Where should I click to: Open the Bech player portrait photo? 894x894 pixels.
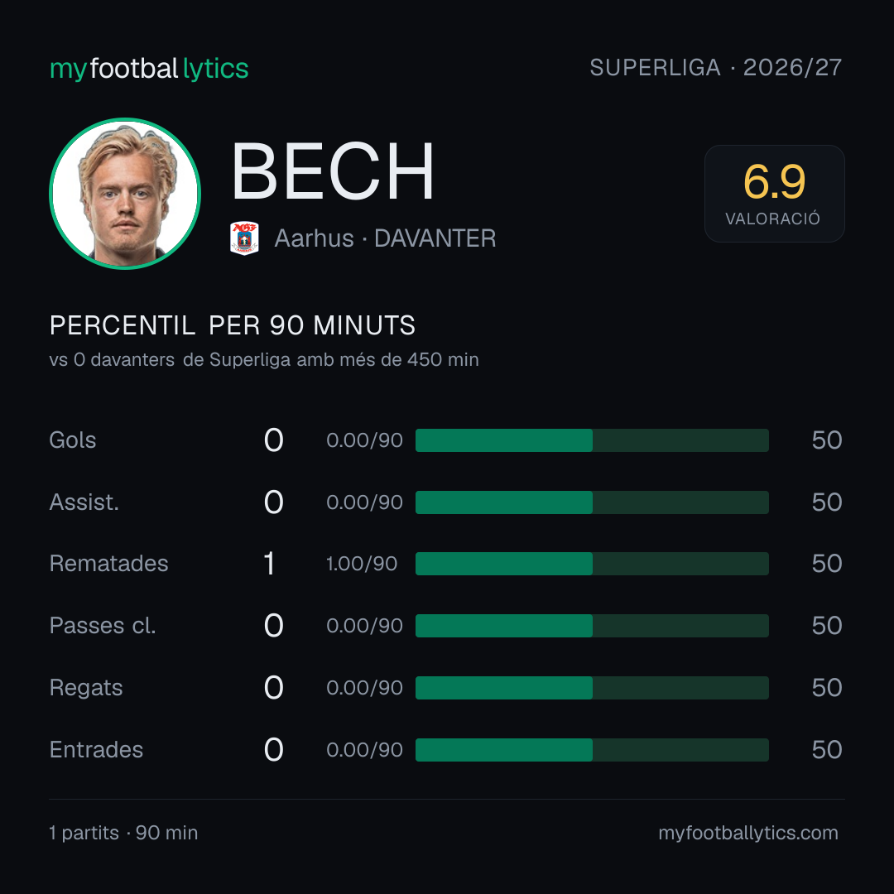[125, 193]
